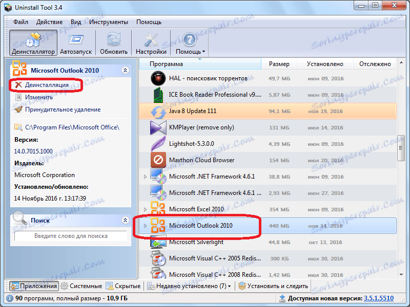
Task: Click Принудительное удаление forced removal
Action: (x=63, y=109)
